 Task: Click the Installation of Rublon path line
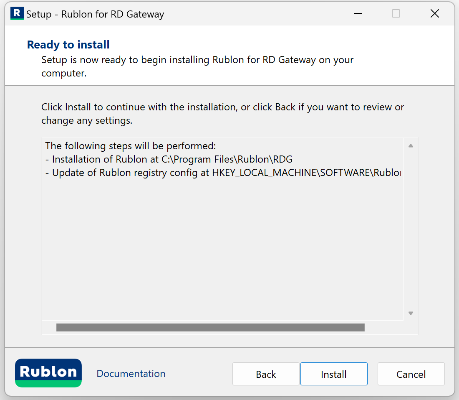click(x=169, y=159)
